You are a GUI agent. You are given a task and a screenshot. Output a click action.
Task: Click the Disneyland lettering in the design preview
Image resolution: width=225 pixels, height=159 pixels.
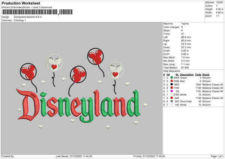click(78, 106)
